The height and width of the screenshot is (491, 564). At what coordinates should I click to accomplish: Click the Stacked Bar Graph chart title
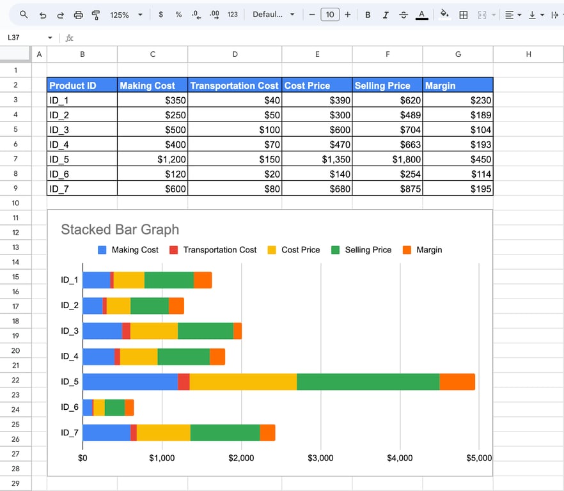click(120, 230)
